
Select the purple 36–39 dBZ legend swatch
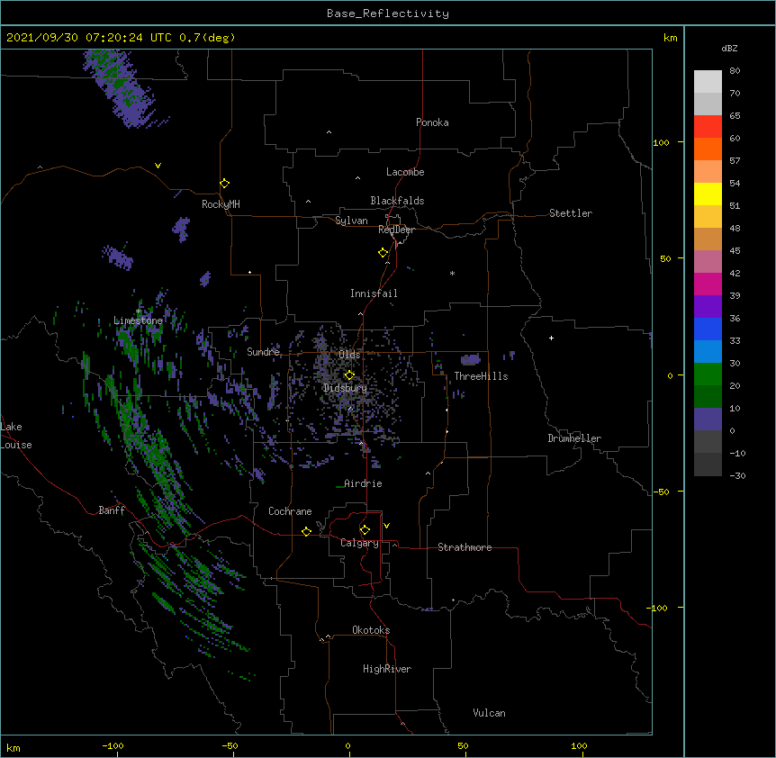tap(708, 306)
